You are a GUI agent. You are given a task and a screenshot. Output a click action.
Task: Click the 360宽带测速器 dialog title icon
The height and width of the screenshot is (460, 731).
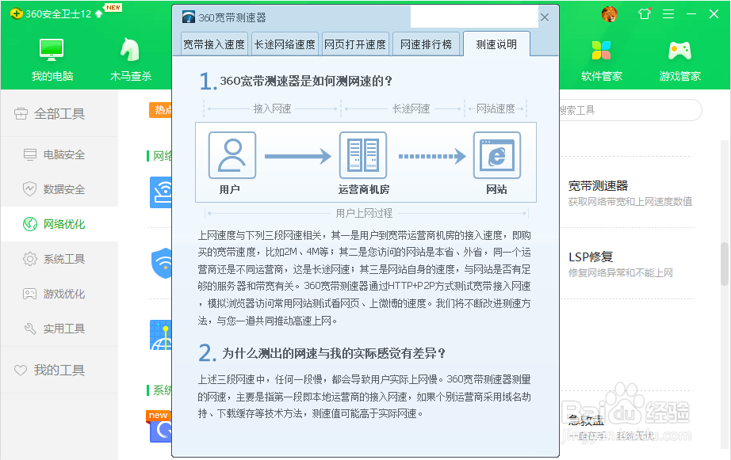(189, 17)
